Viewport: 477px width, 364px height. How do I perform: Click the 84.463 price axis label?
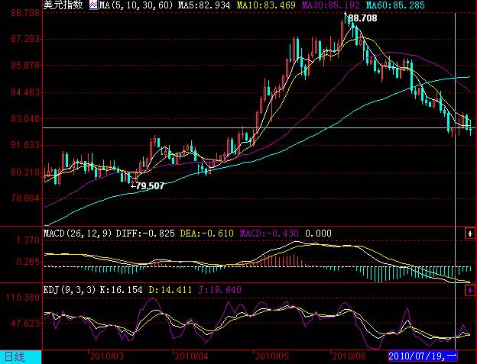[25, 92]
